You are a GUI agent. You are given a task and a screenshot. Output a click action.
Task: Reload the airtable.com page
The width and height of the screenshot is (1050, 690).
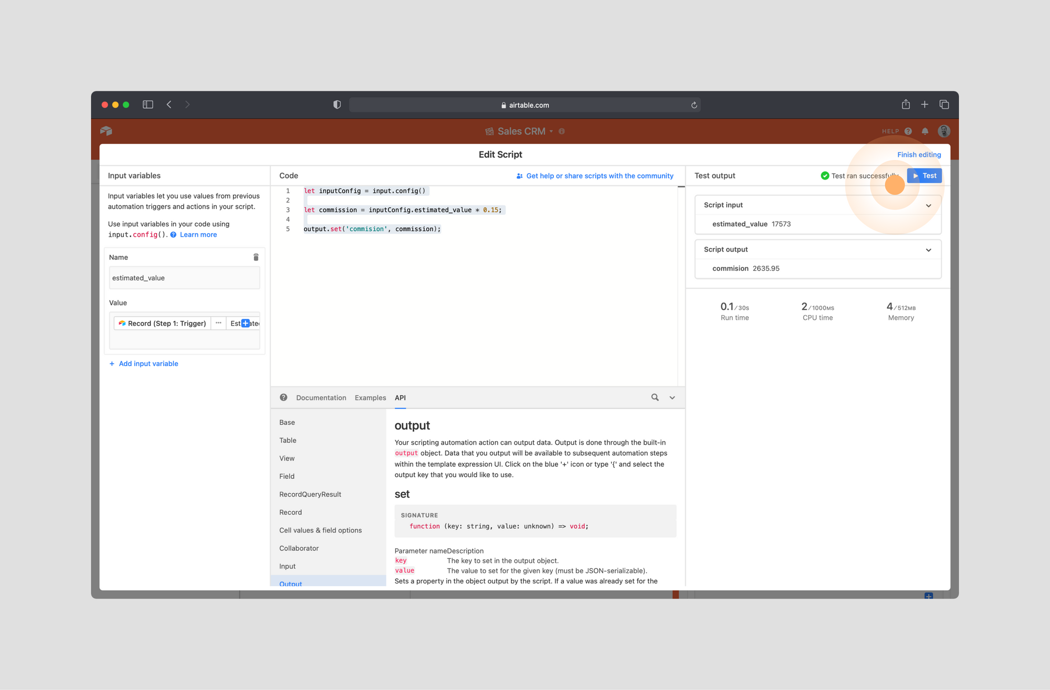(694, 105)
